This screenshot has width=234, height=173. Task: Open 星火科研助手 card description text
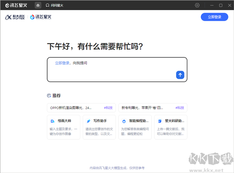[x=171, y=131]
